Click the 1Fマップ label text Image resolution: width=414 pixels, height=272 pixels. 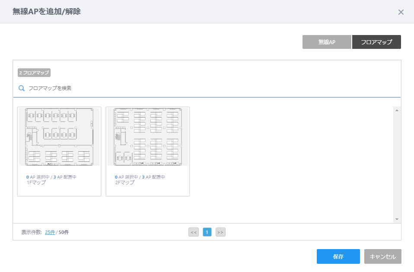(x=36, y=182)
